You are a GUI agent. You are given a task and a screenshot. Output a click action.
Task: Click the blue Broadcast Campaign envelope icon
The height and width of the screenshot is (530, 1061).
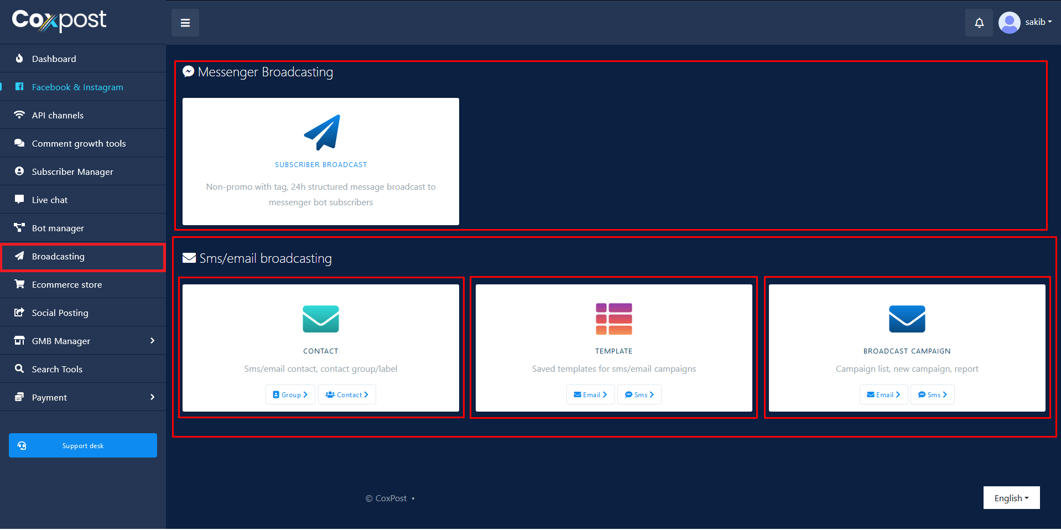click(x=907, y=319)
